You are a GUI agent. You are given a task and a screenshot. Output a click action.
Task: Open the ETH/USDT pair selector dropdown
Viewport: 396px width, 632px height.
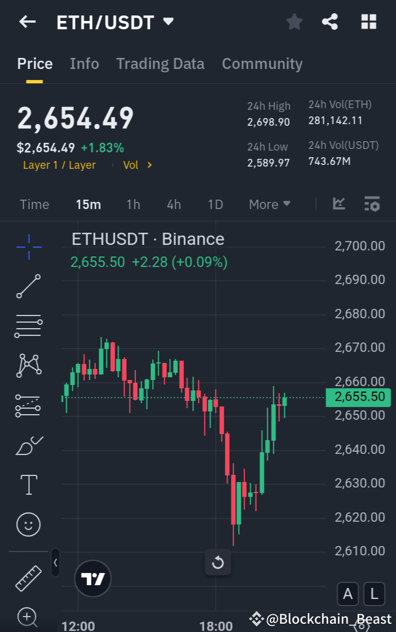point(168,22)
